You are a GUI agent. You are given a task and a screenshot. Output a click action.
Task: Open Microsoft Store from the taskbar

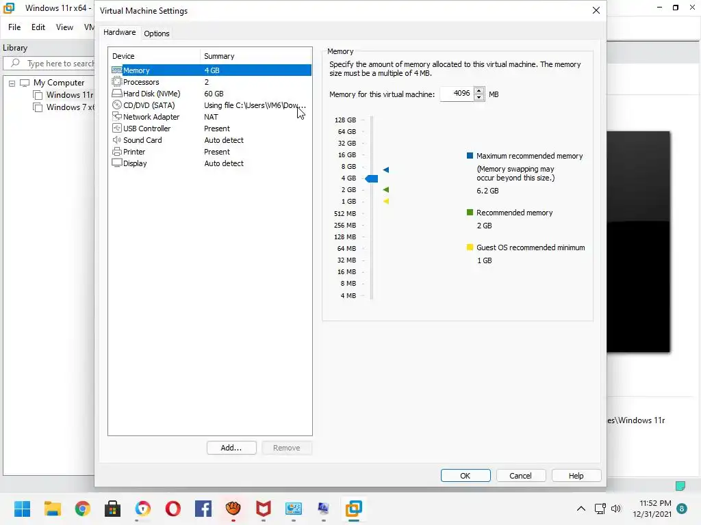coord(113,509)
